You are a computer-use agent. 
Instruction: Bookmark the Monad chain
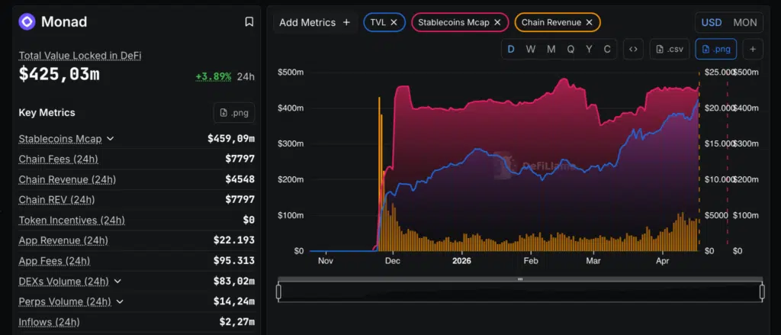pos(249,22)
